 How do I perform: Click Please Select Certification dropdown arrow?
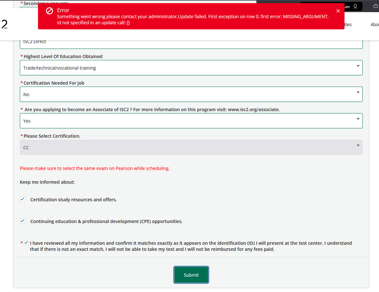point(358,146)
